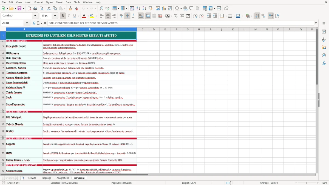Cut the selection with the scissors icon
Screen dimensions: 329x185
[x=49, y=8]
